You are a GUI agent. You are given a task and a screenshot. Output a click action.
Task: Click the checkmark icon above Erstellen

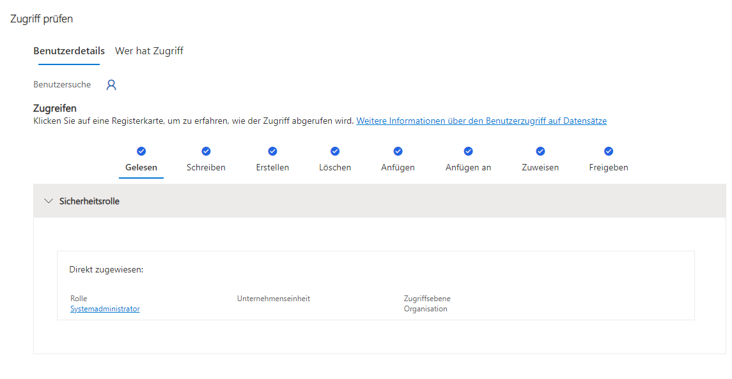click(x=272, y=151)
